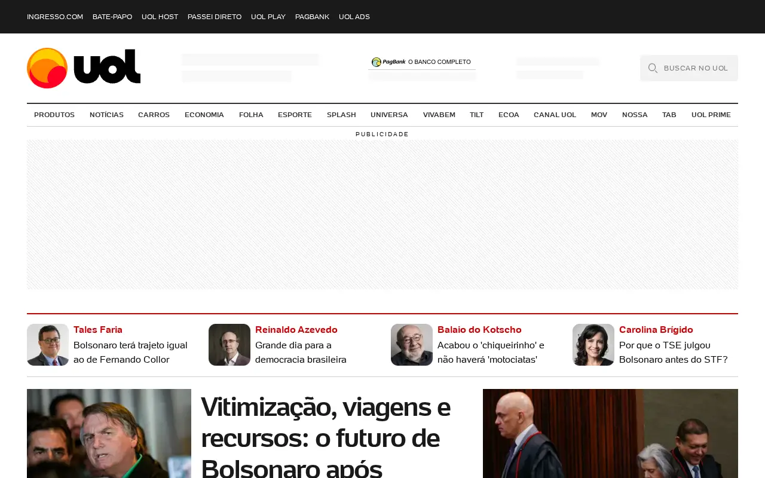
Task: Read Carolina Brígido's TSE column headline
Action: [674, 353]
